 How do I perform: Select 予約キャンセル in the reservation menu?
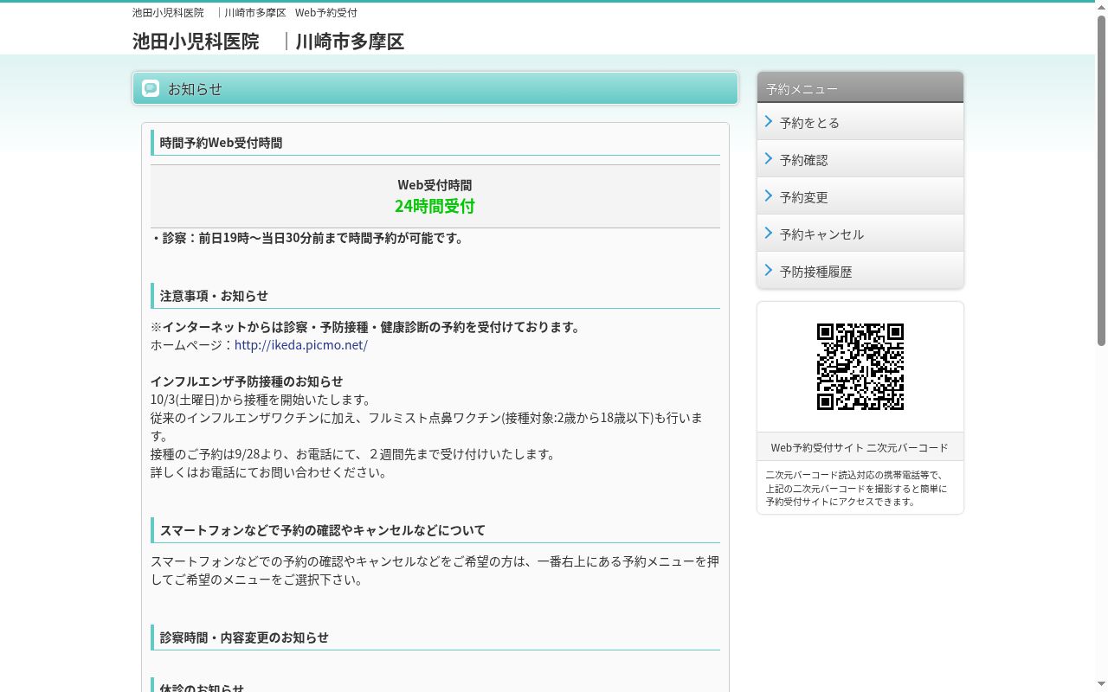860,234
